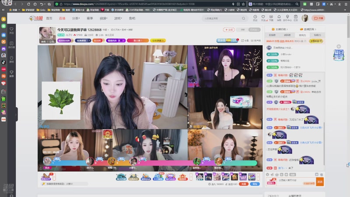Open the emoji icon above chat input

[267, 174]
